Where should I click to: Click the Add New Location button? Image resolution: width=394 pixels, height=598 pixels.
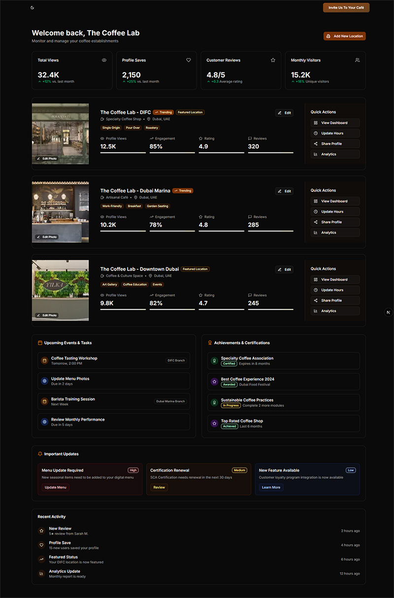[x=344, y=36]
